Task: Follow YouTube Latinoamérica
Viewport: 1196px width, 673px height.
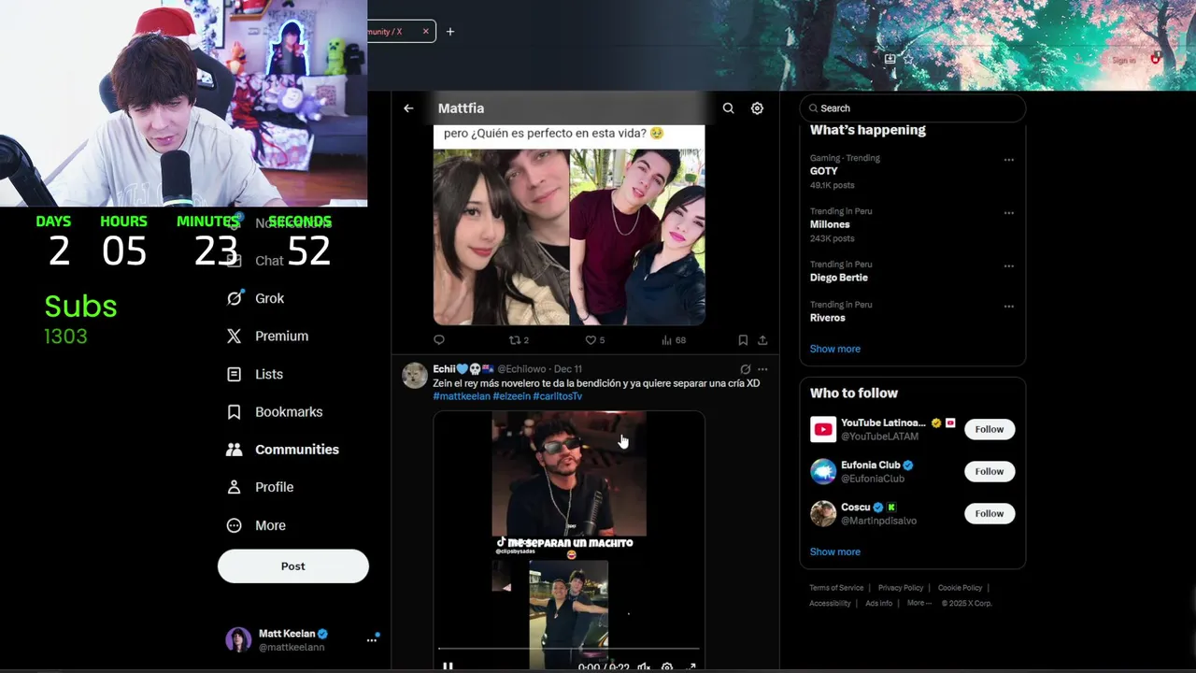Action: 990,429
